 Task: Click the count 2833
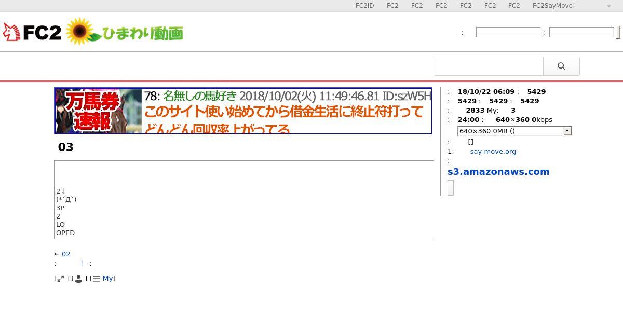click(475, 111)
